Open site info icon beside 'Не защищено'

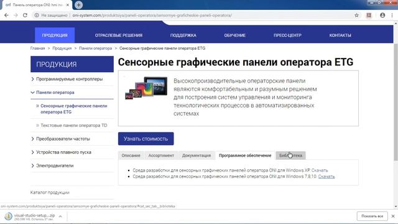pyautogui.click(x=37, y=15)
